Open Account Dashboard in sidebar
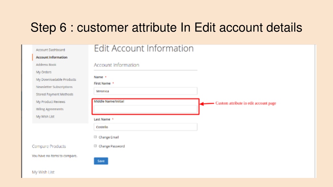This screenshot has width=333, height=187. (50, 50)
